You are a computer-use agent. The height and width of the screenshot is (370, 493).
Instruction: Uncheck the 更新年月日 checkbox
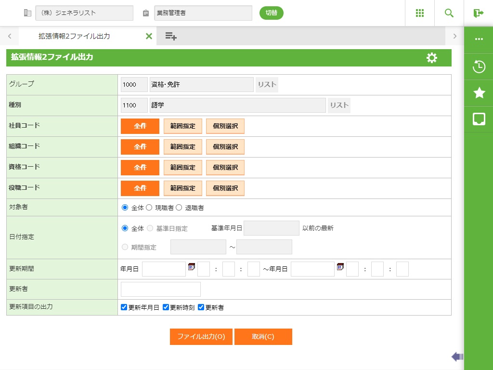tap(124, 307)
